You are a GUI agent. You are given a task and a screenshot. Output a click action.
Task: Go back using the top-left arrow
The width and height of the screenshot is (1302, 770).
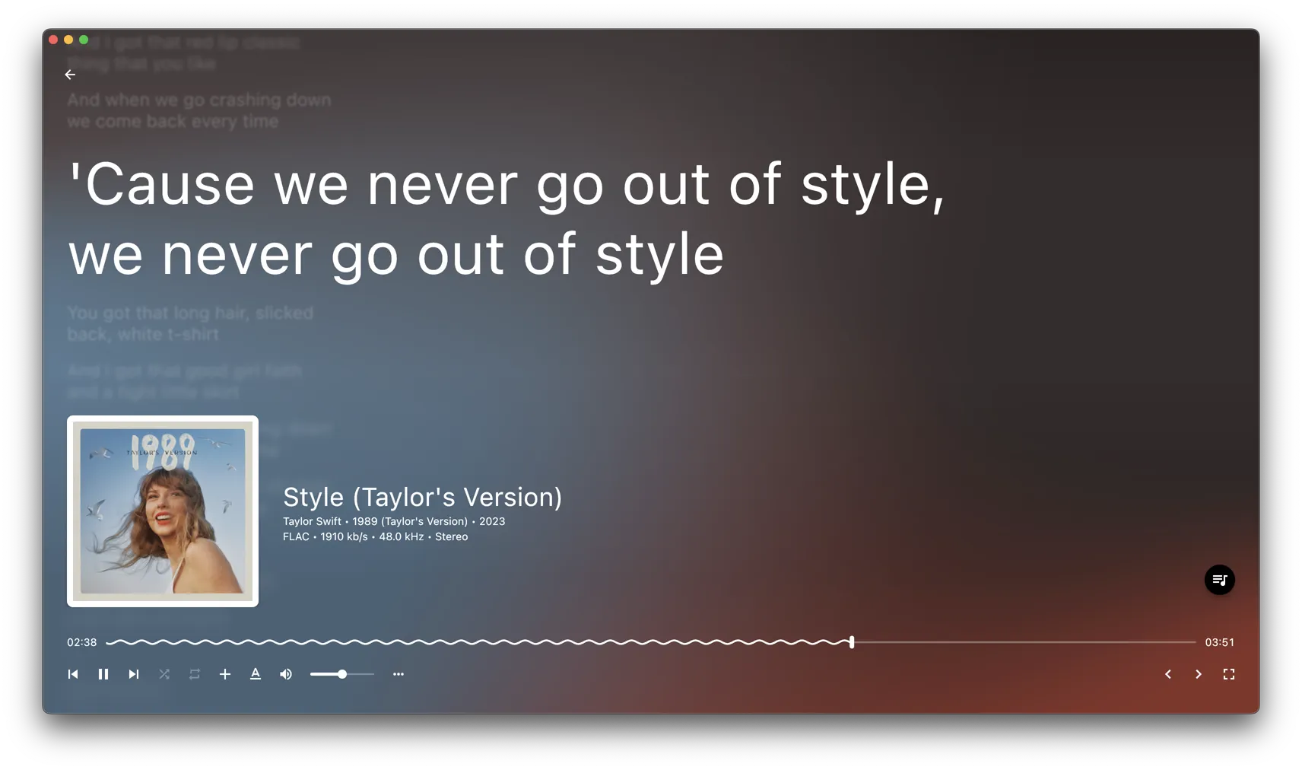click(70, 75)
